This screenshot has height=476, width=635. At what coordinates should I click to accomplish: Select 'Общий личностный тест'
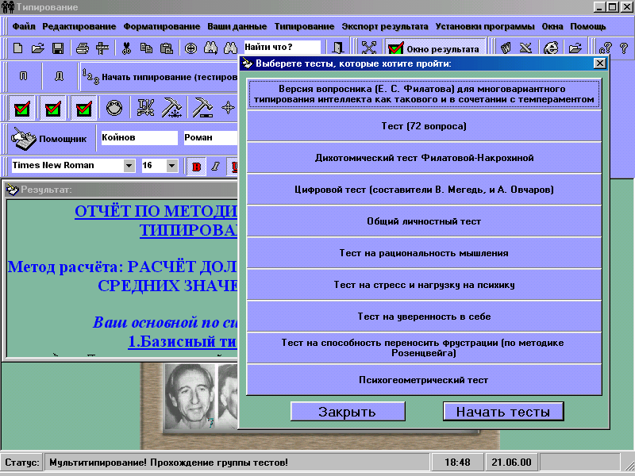pyautogui.click(x=424, y=221)
